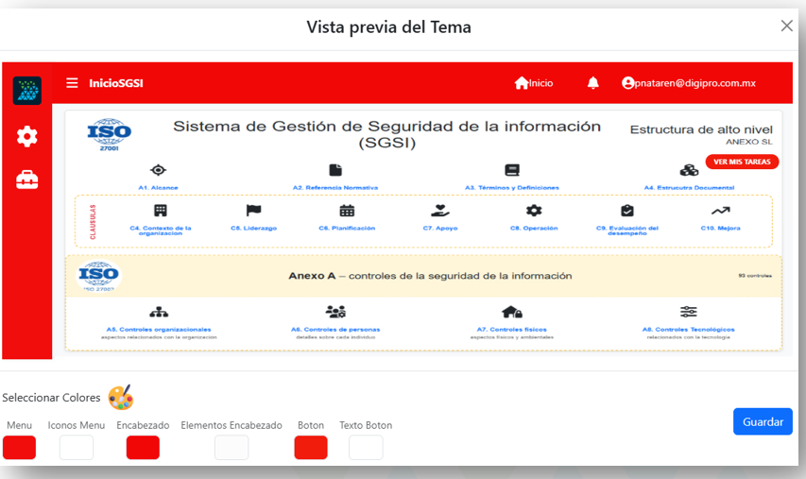Click C8. Operación gear icon
The height and width of the screenshot is (479, 806).
tap(534, 211)
